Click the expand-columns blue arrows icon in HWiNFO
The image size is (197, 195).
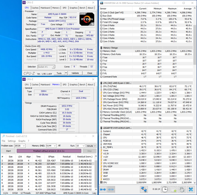(103, 189)
